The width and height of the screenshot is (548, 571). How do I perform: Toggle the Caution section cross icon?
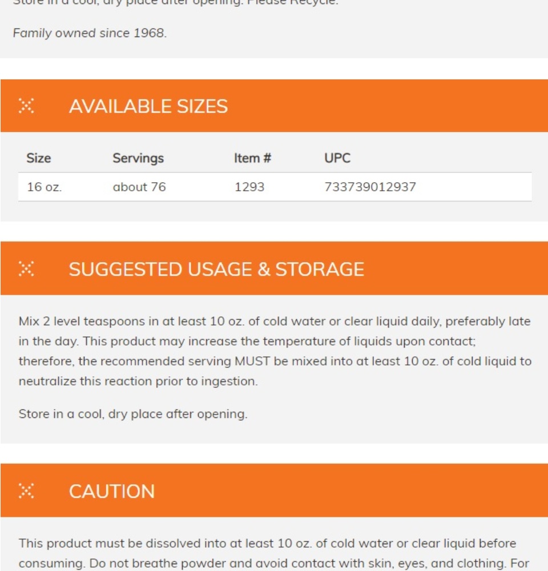pos(26,491)
